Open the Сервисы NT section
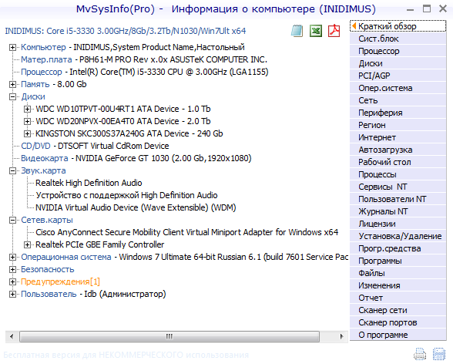Viewport: 453px width, 364px height. point(398,187)
